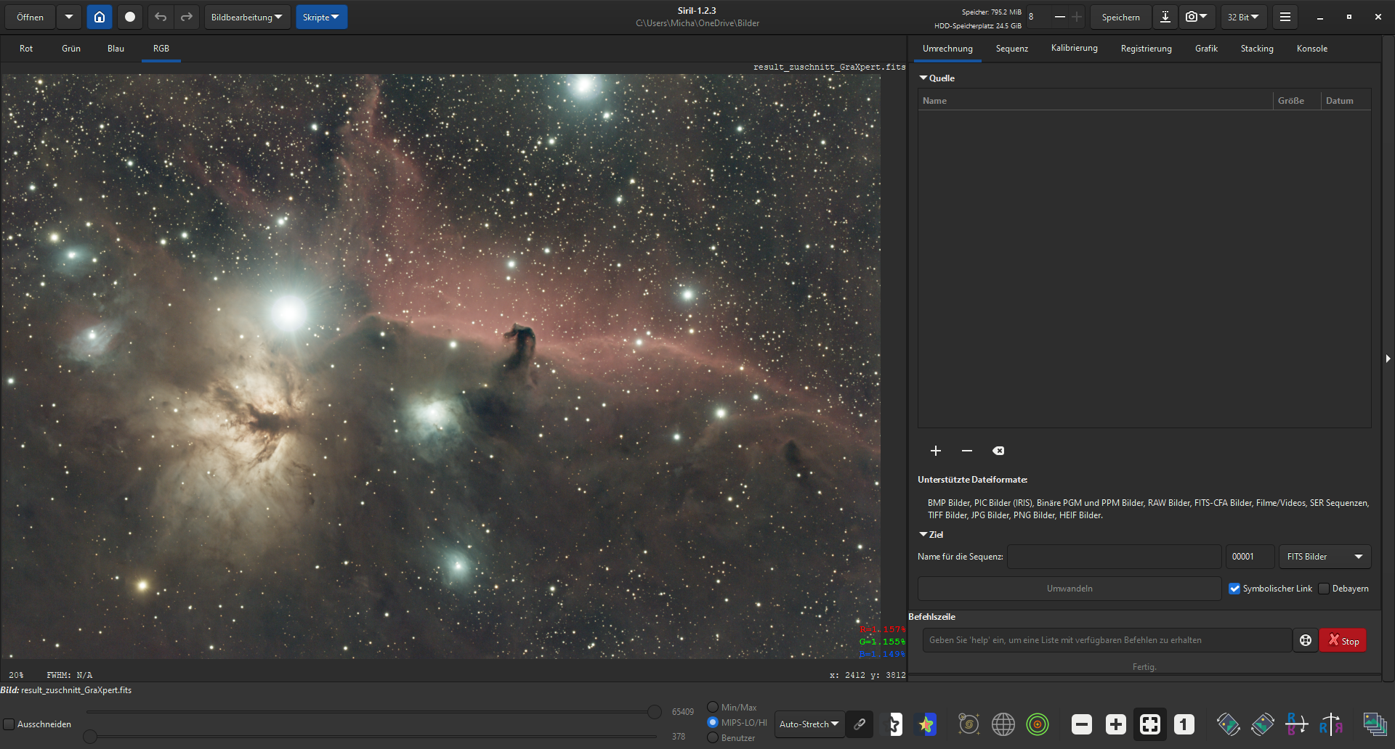The height and width of the screenshot is (749, 1395).
Task: Switch to the Rot channel tab
Action: pyautogui.click(x=26, y=49)
